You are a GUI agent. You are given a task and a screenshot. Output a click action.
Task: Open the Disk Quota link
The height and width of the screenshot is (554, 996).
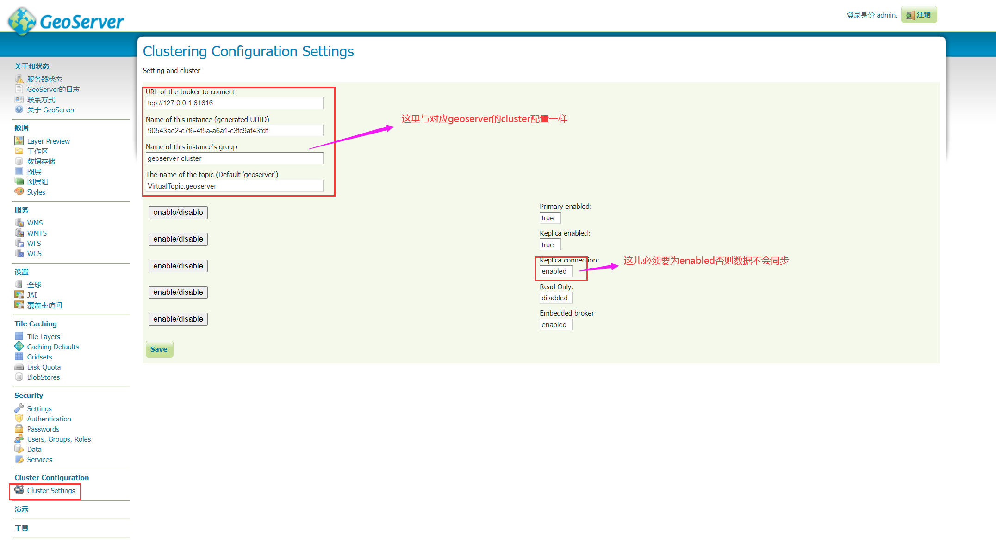pyautogui.click(x=44, y=367)
